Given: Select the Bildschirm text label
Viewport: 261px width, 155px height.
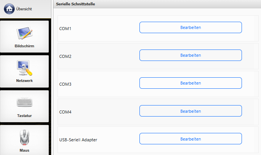Looking at the screenshot, I should [x=24, y=46].
